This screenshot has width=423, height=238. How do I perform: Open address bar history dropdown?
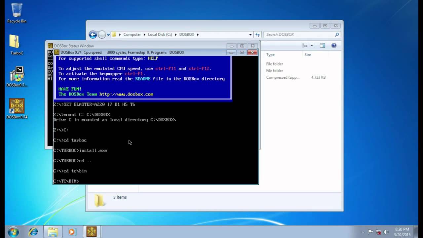tap(250, 34)
